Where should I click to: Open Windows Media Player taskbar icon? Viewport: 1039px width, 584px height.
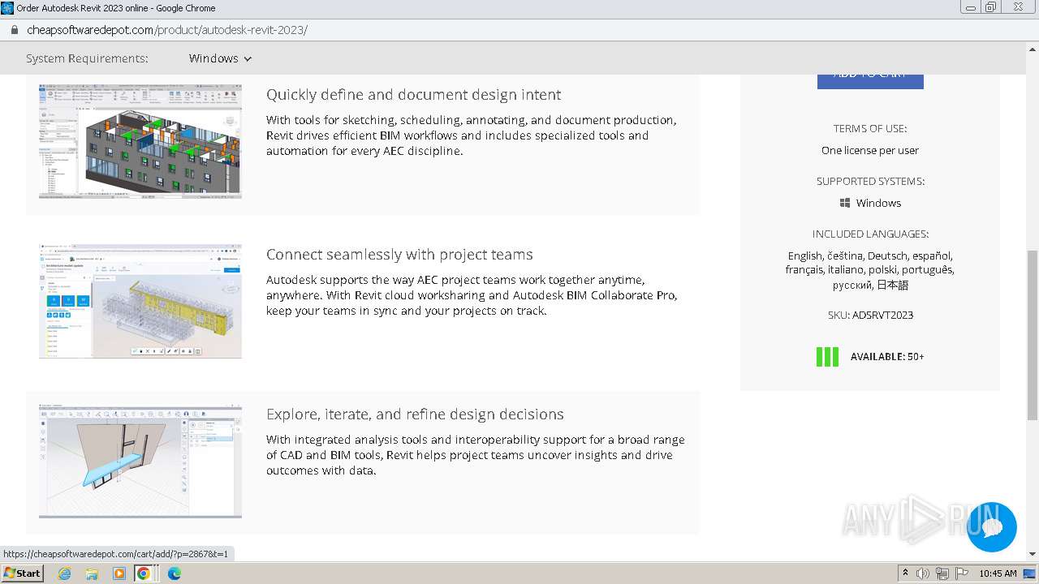[x=119, y=573]
